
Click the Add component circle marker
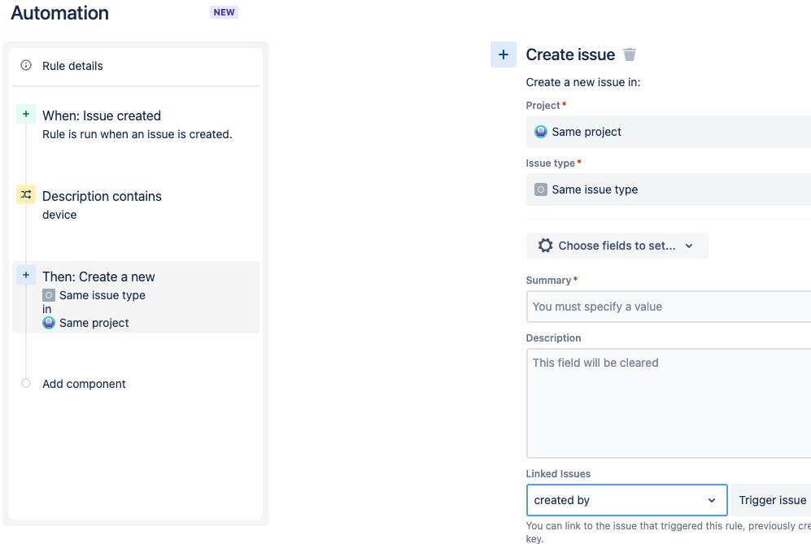point(26,383)
